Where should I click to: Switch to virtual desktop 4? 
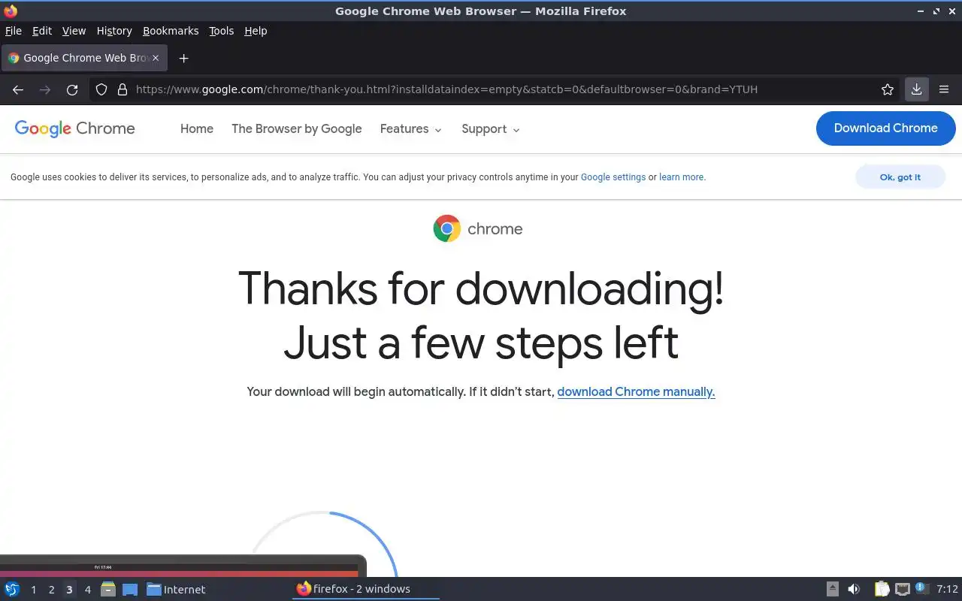[87, 590]
